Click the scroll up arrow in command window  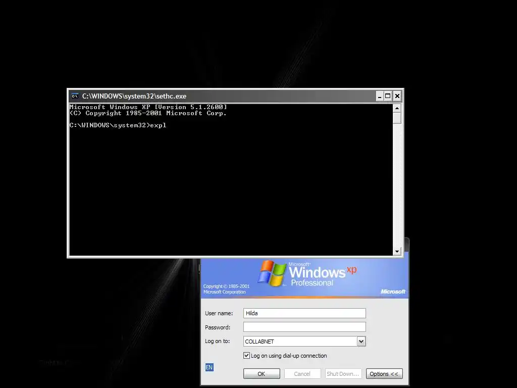pos(397,108)
